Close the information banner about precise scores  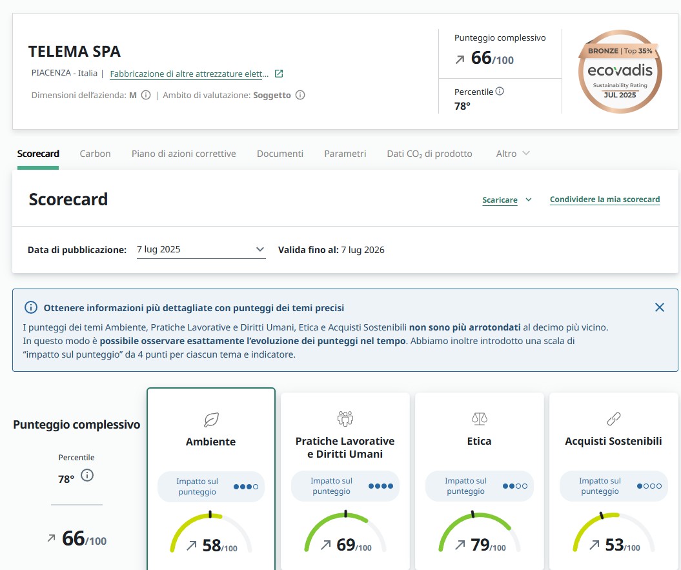pyautogui.click(x=659, y=307)
